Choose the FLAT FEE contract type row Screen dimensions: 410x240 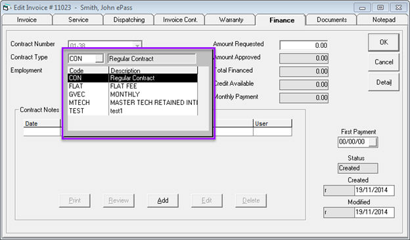point(133,86)
